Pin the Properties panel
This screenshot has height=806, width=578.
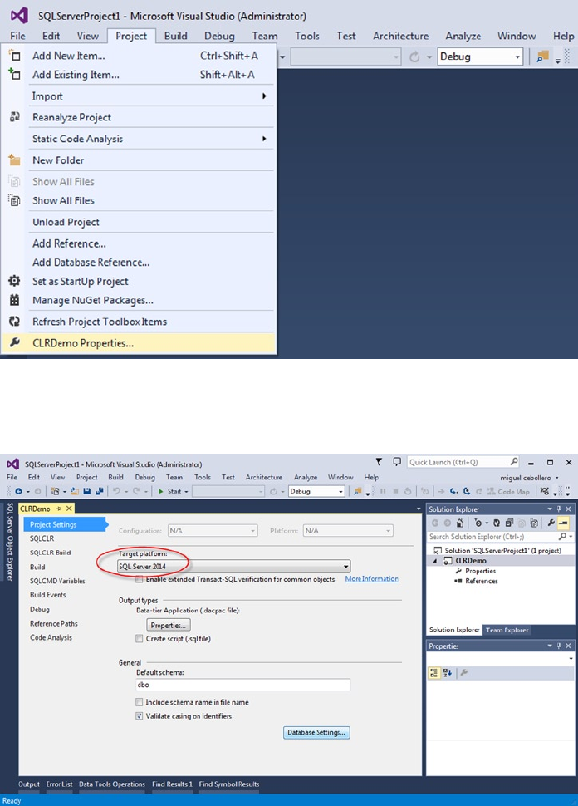click(559, 646)
